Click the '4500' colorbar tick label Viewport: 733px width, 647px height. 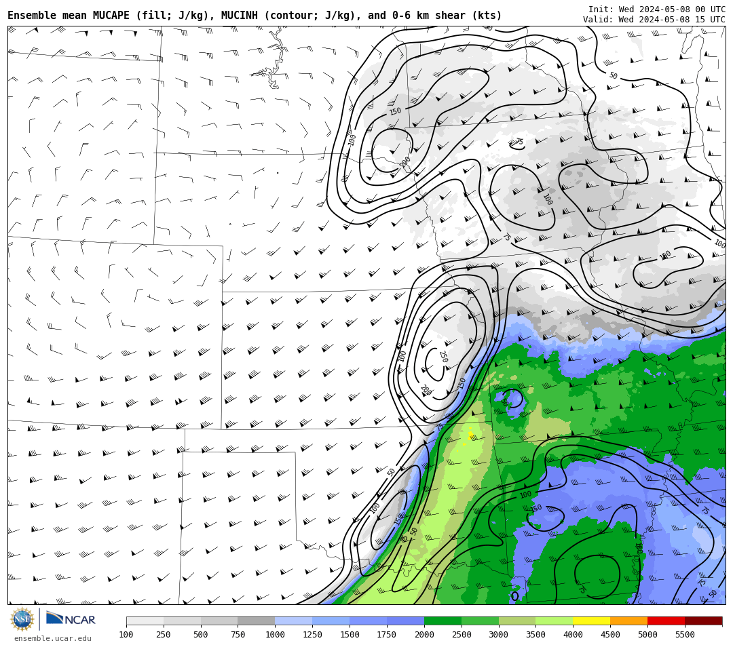tap(611, 634)
